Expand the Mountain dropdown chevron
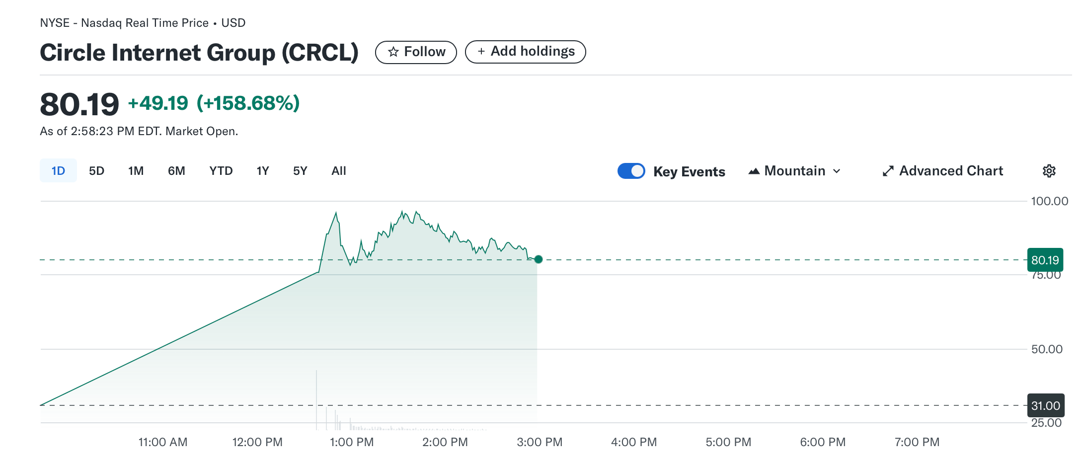This screenshot has width=1083, height=464. (x=837, y=171)
